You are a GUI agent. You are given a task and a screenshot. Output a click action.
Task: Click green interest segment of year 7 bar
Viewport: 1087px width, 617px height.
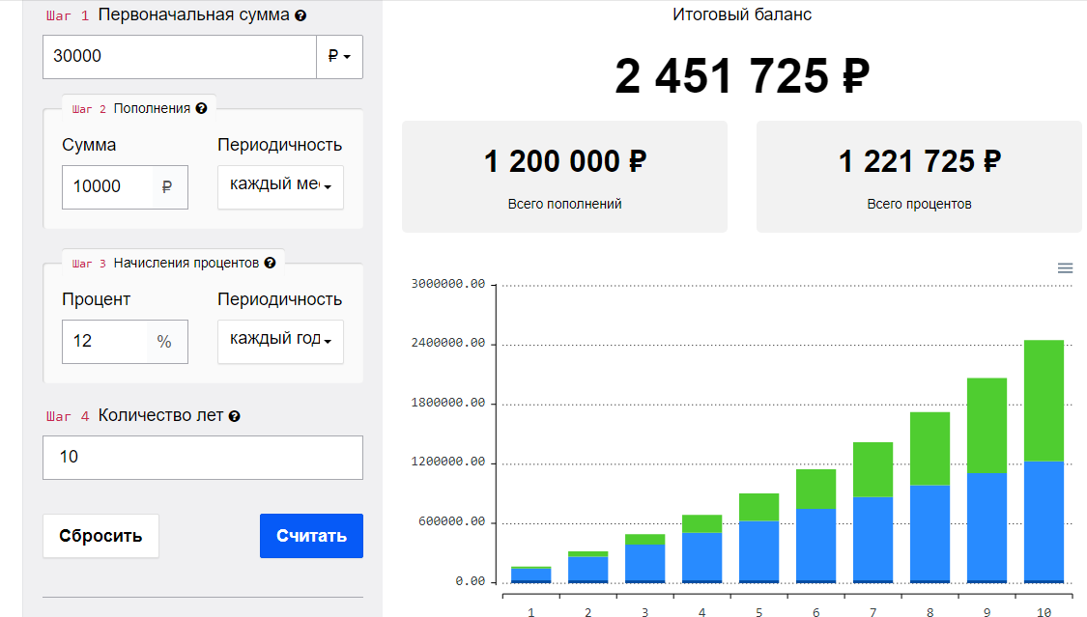pyautogui.click(x=872, y=469)
